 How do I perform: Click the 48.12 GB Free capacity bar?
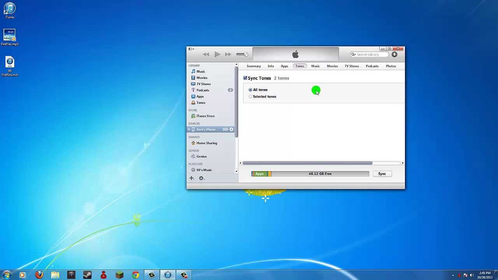[x=320, y=174]
